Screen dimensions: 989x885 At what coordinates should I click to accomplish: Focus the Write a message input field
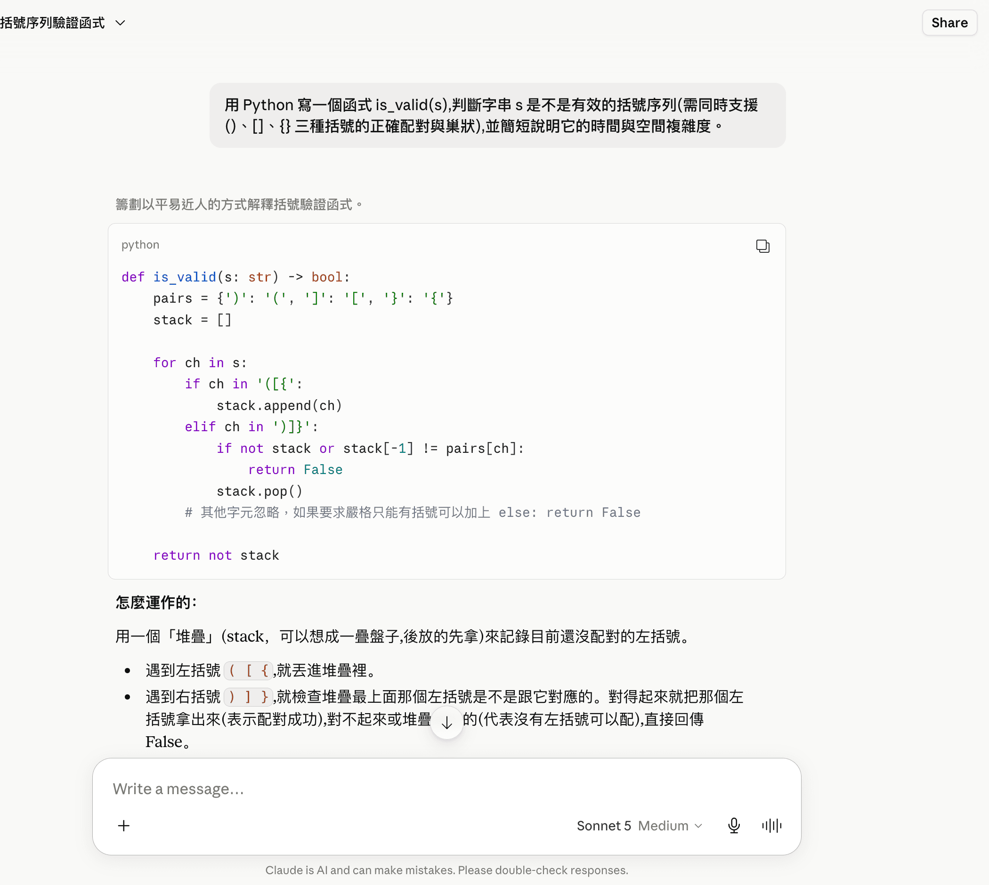(446, 788)
